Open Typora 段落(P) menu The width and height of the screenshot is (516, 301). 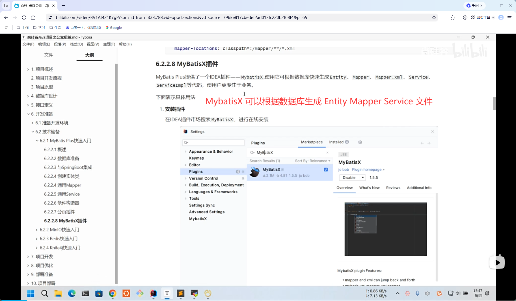[x=60, y=44]
